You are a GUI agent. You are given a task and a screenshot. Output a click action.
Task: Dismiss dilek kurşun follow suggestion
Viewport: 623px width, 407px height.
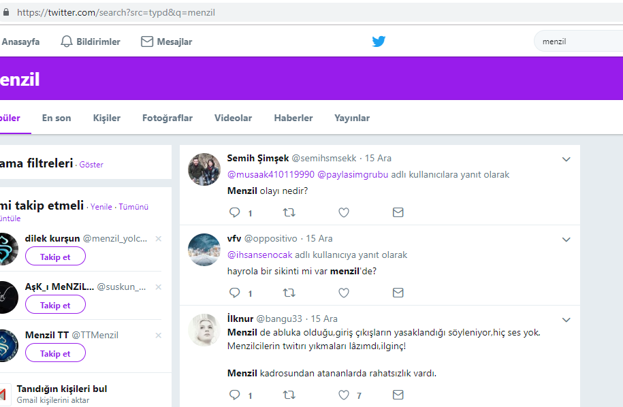(x=159, y=239)
